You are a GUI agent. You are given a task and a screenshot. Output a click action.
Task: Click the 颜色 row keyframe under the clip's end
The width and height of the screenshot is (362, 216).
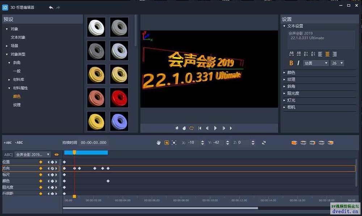[108, 181]
